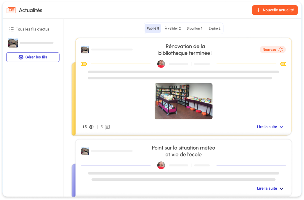Viewport: 304px width, 200px height.
Task: Select the Expiré 2 tab
Action: pyautogui.click(x=214, y=28)
